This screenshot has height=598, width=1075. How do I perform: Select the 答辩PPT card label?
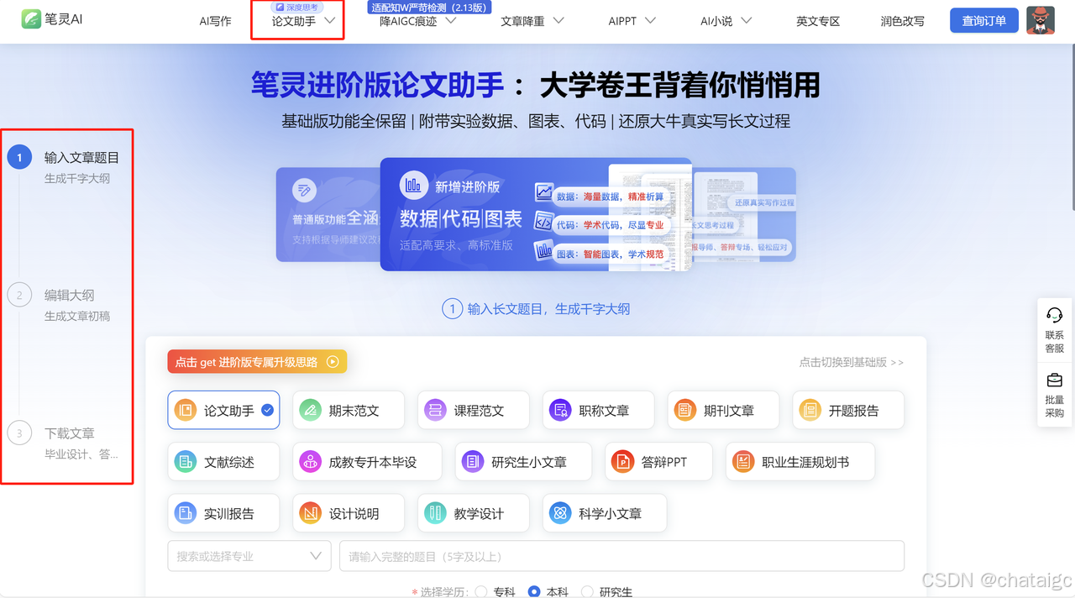[x=664, y=462]
